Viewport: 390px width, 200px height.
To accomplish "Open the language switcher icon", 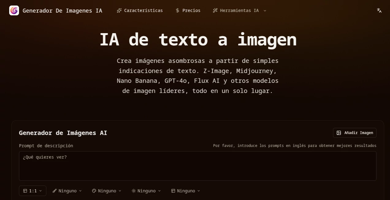I will click(x=379, y=10).
